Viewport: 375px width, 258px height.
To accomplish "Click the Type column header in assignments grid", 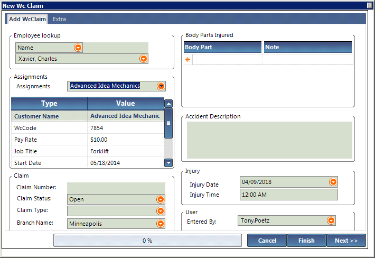I will pos(49,104).
